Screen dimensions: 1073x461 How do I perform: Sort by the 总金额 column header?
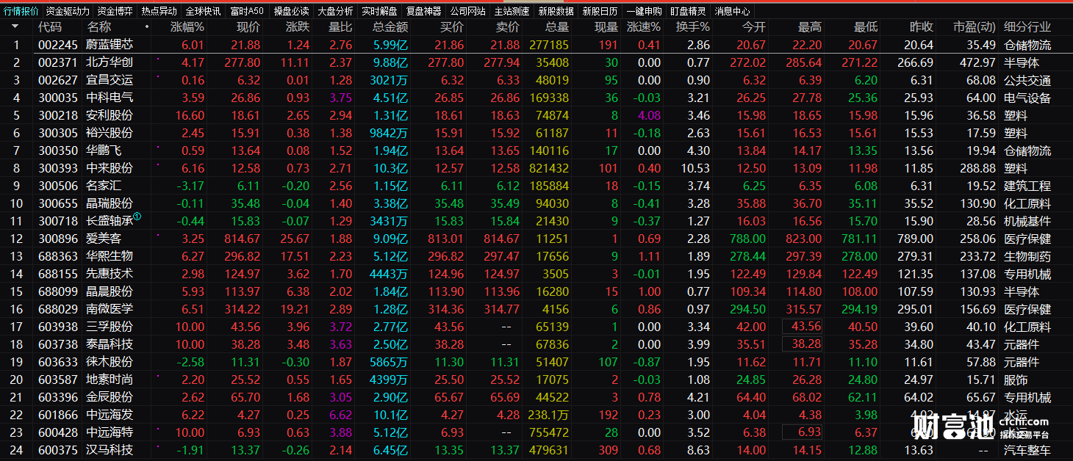(x=390, y=27)
